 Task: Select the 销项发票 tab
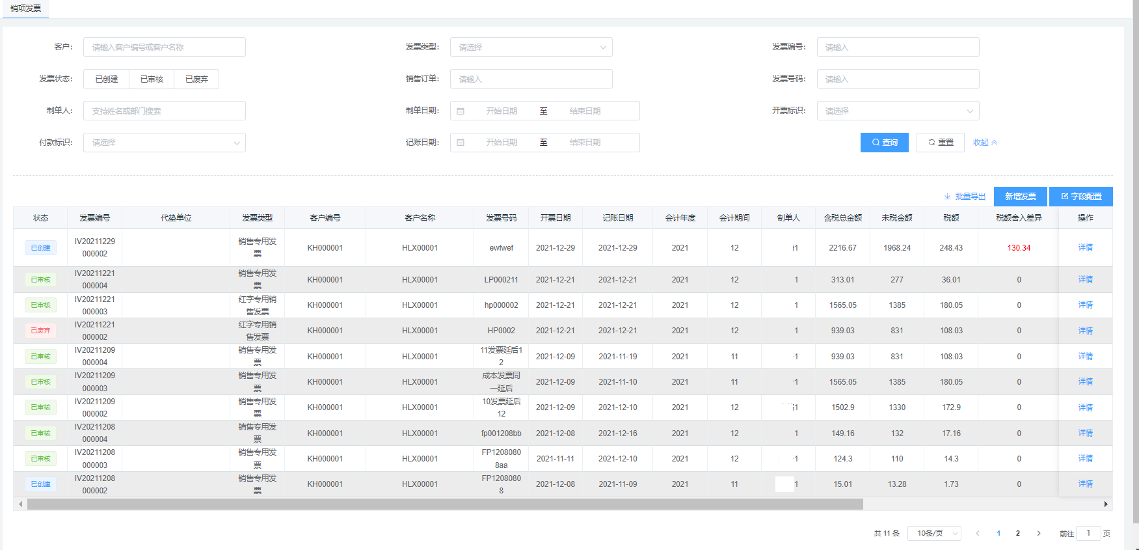26,8
